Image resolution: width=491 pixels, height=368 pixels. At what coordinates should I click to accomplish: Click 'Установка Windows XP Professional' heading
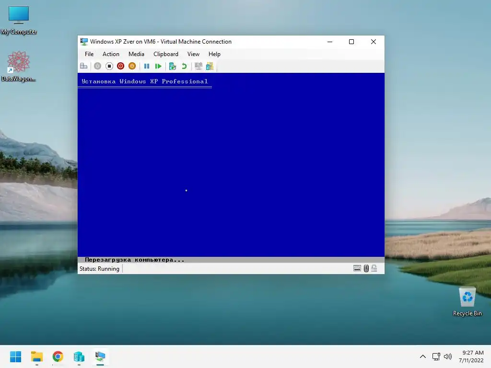[145, 81]
